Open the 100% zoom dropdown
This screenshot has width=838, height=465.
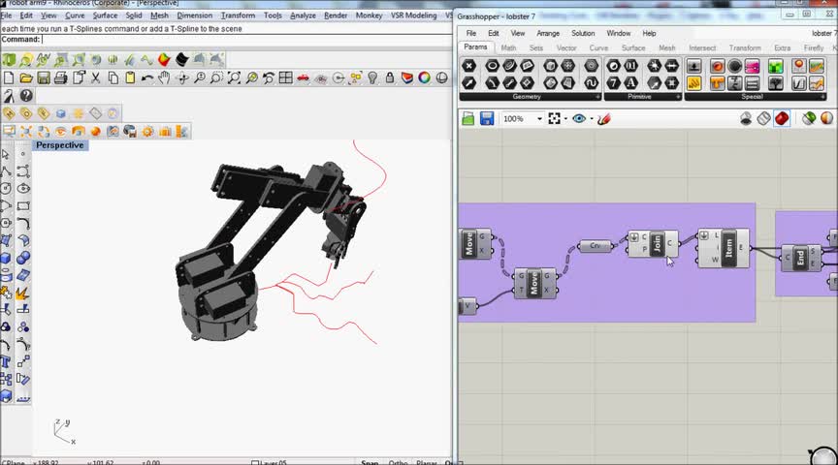pos(539,118)
